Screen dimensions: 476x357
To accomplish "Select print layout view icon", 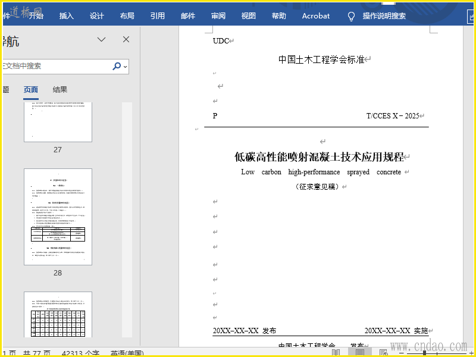I will 360,353.
